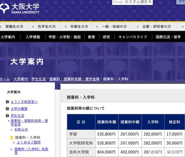
Task: Open the お知らせ sidebar link
Action: pos(21,129)
